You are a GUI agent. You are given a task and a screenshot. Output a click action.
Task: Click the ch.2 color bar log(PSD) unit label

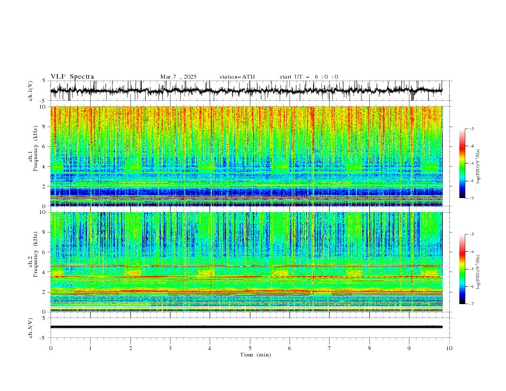(x=479, y=272)
